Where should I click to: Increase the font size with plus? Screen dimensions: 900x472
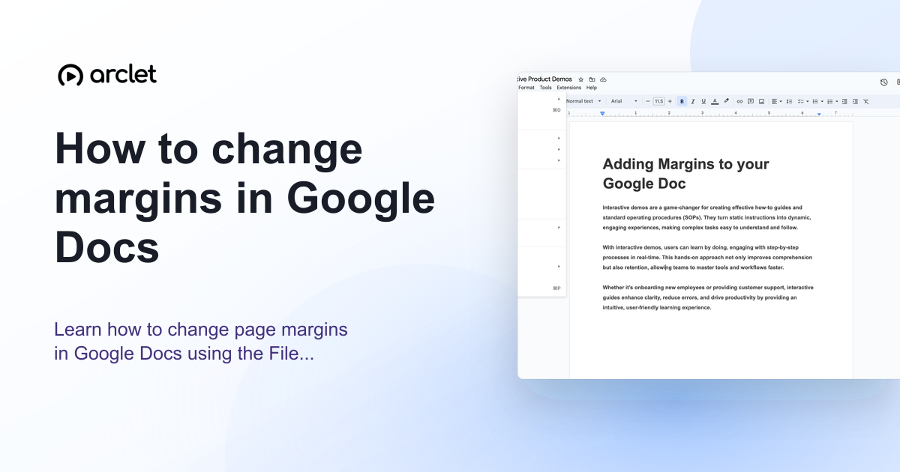tap(670, 101)
